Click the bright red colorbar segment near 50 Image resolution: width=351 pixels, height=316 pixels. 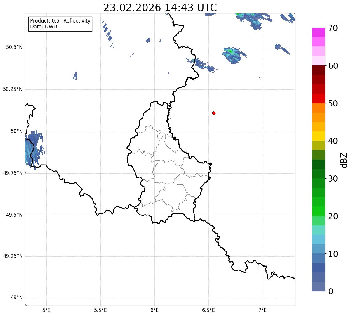(x=318, y=98)
